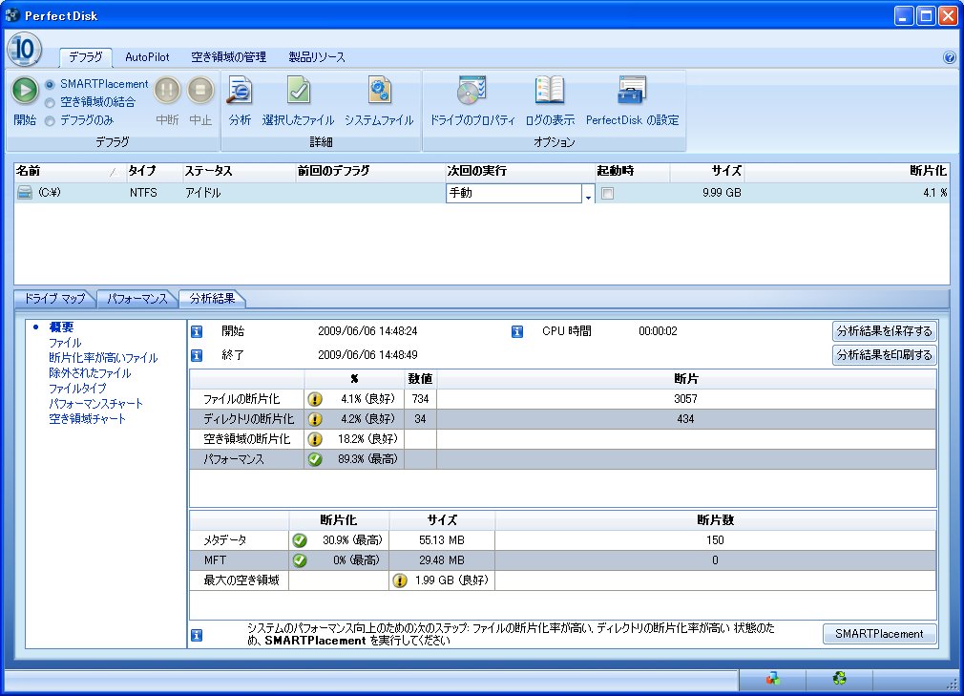The height and width of the screenshot is (696, 964).
Task: Switch to 空き領域の管理 ribbon tab
Action: (229, 57)
